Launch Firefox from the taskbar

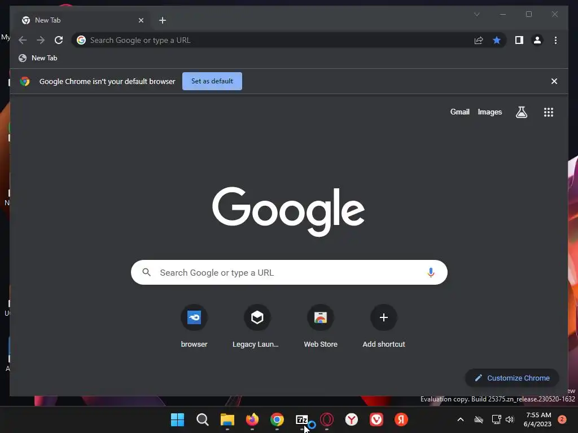pos(252,419)
